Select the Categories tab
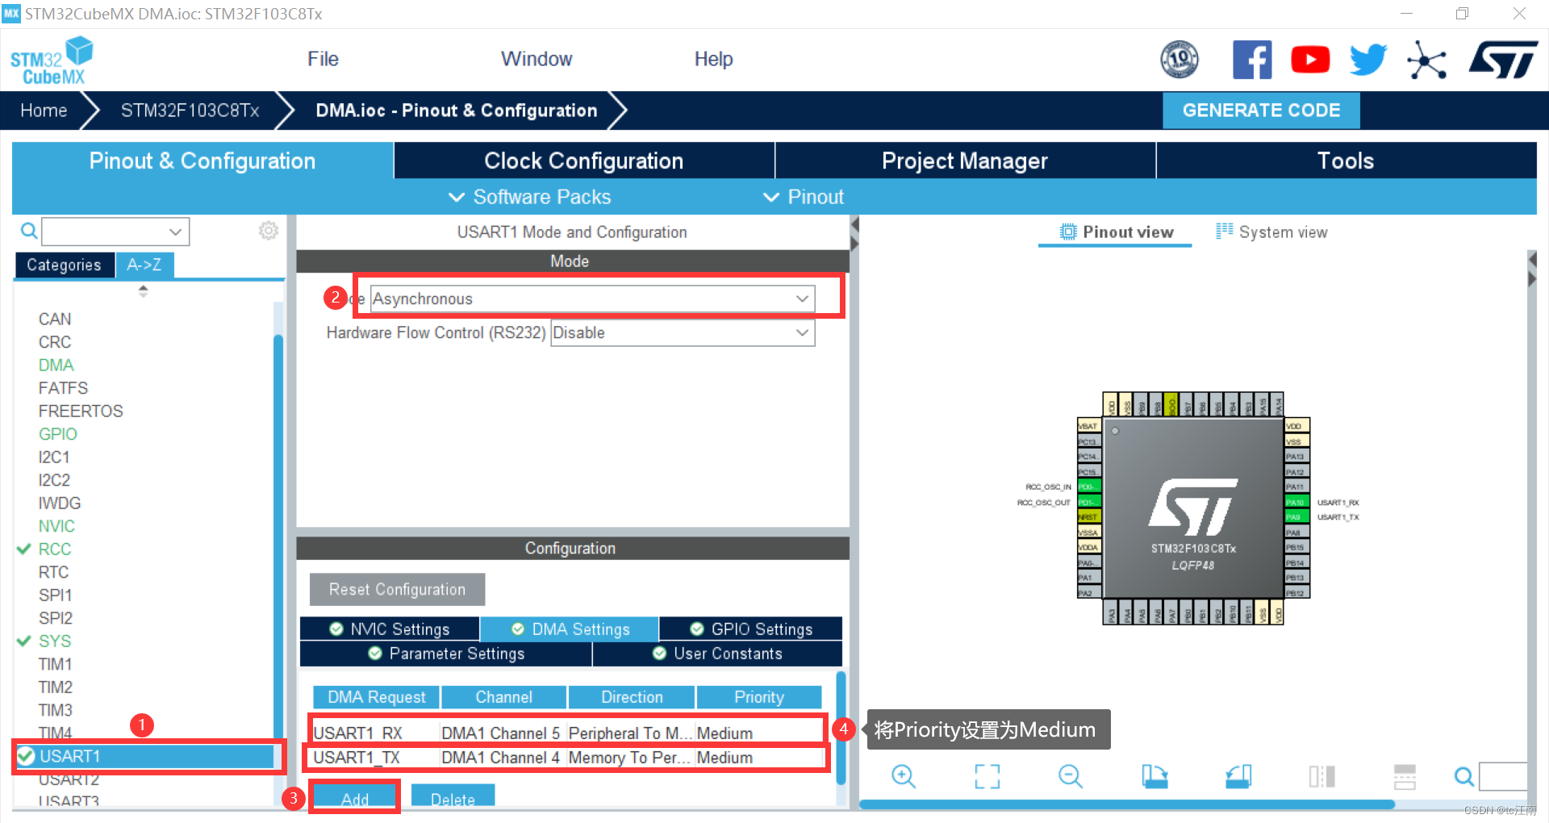Image resolution: width=1549 pixels, height=823 pixels. [64, 265]
